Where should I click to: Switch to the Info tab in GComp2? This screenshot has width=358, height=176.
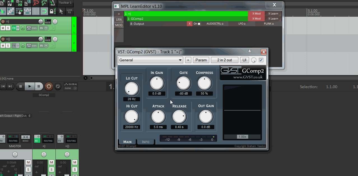coord(146,142)
